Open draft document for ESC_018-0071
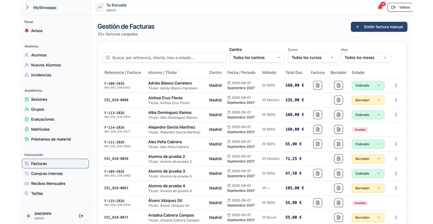 [339, 217]
